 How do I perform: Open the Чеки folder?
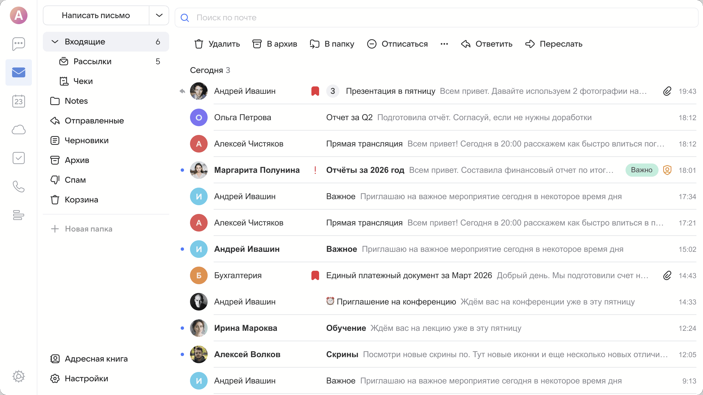tap(83, 81)
